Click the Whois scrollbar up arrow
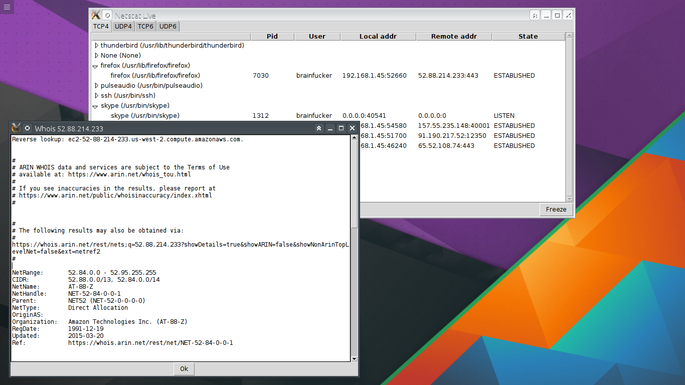Viewport: 685px width, 385px height. click(x=354, y=138)
